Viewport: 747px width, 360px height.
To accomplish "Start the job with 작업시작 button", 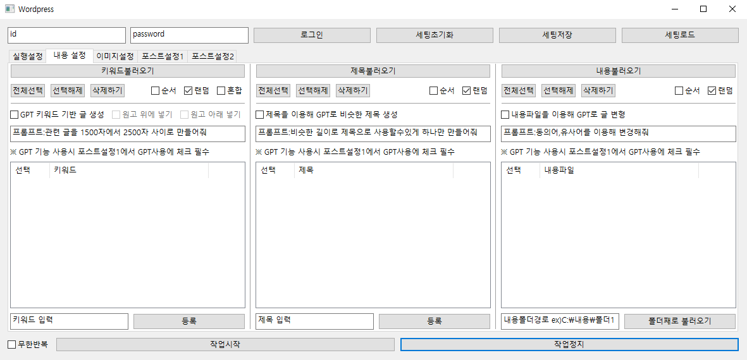I will click(x=225, y=345).
